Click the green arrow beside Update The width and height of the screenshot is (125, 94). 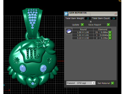[x=82, y=25]
